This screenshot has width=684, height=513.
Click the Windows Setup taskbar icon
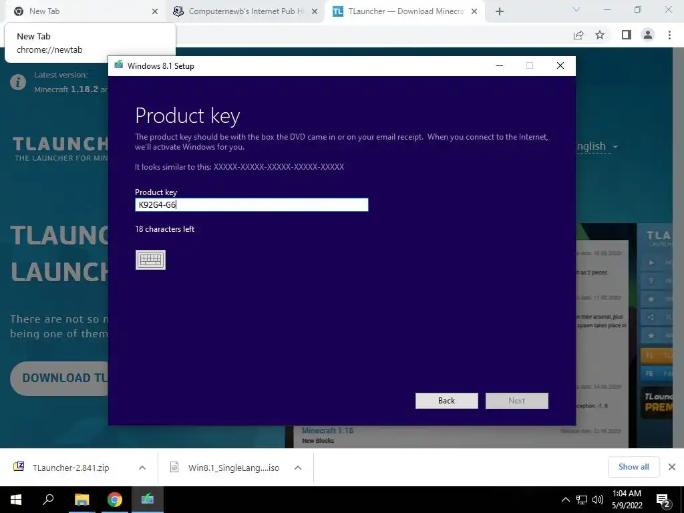148,500
